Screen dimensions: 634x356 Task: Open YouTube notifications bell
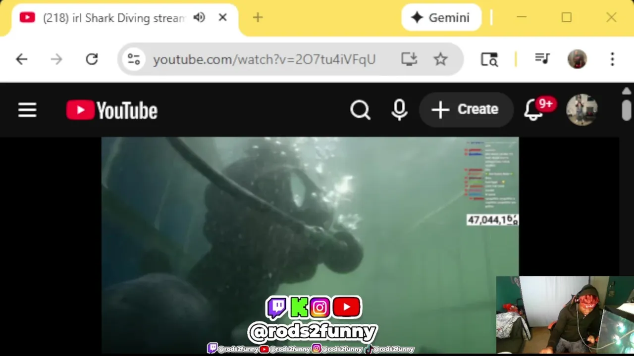[534, 109]
